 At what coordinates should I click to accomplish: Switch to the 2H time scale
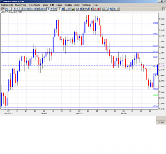click(x=38, y=9)
